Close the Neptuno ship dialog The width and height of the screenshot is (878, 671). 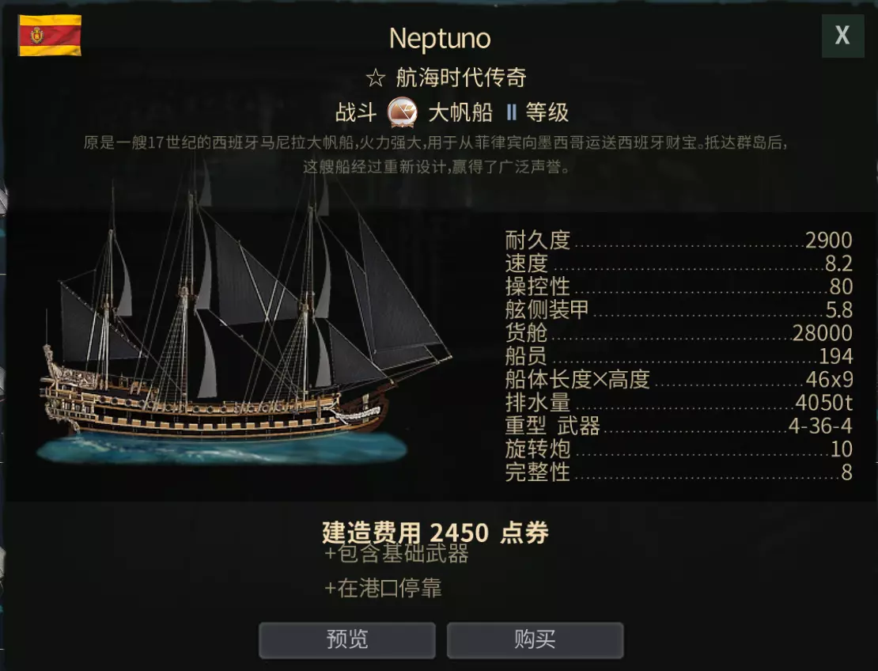click(x=842, y=36)
